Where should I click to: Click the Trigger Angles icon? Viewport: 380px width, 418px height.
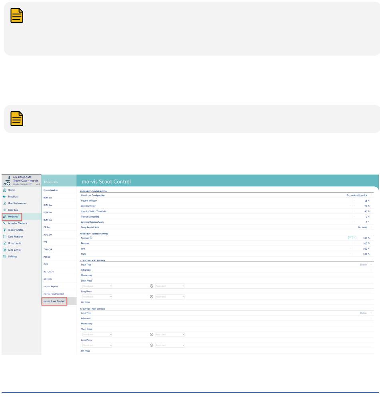(4, 230)
